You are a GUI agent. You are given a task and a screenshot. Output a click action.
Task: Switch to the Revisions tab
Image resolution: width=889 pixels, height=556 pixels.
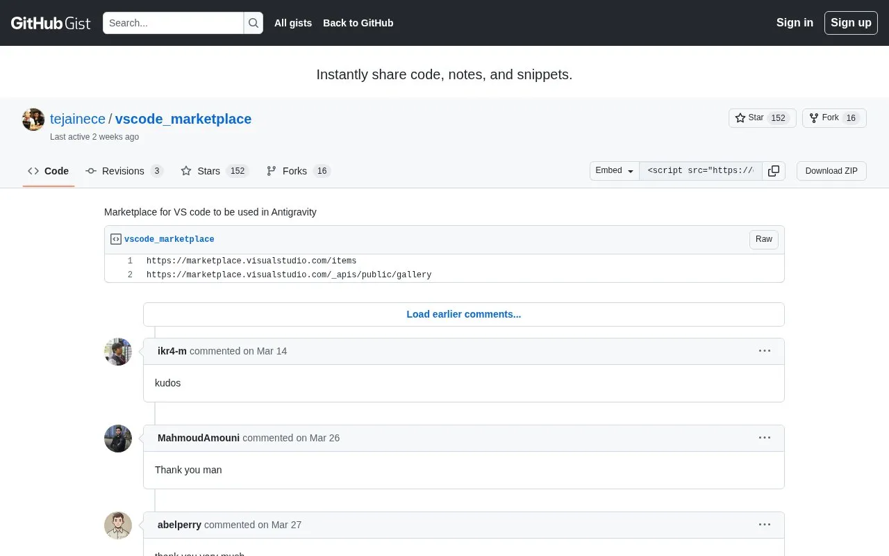pos(124,171)
